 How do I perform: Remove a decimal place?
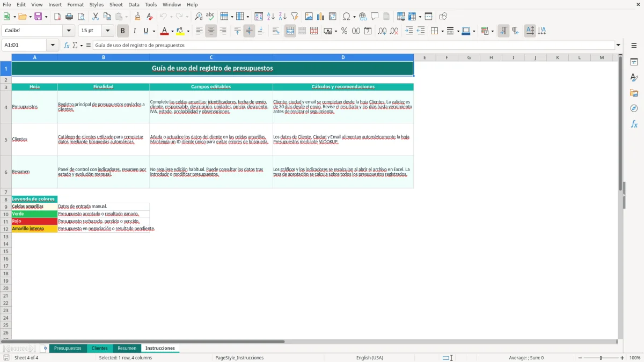[x=394, y=31]
